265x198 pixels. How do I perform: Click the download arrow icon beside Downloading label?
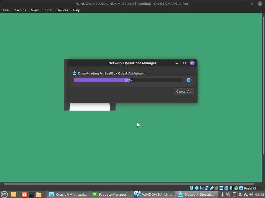click(x=74, y=73)
